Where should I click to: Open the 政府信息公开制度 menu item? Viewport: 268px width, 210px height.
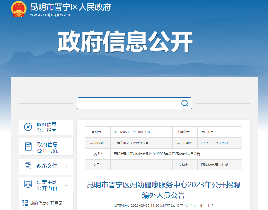pos(47,147)
